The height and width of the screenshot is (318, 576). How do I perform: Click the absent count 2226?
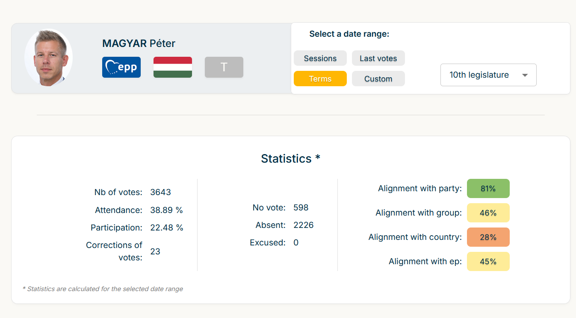(304, 225)
